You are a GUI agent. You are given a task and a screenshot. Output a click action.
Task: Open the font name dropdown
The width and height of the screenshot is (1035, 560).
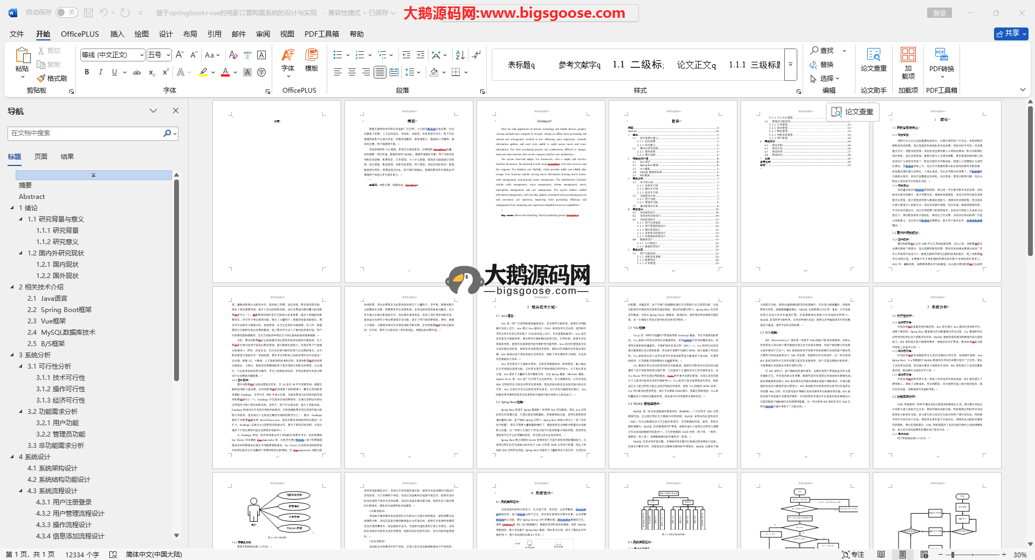coord(142,55)
